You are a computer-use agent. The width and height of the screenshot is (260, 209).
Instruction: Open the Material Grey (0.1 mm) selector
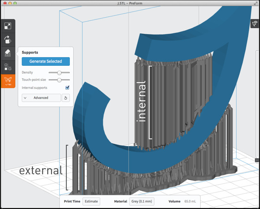(x=143, y=201)
